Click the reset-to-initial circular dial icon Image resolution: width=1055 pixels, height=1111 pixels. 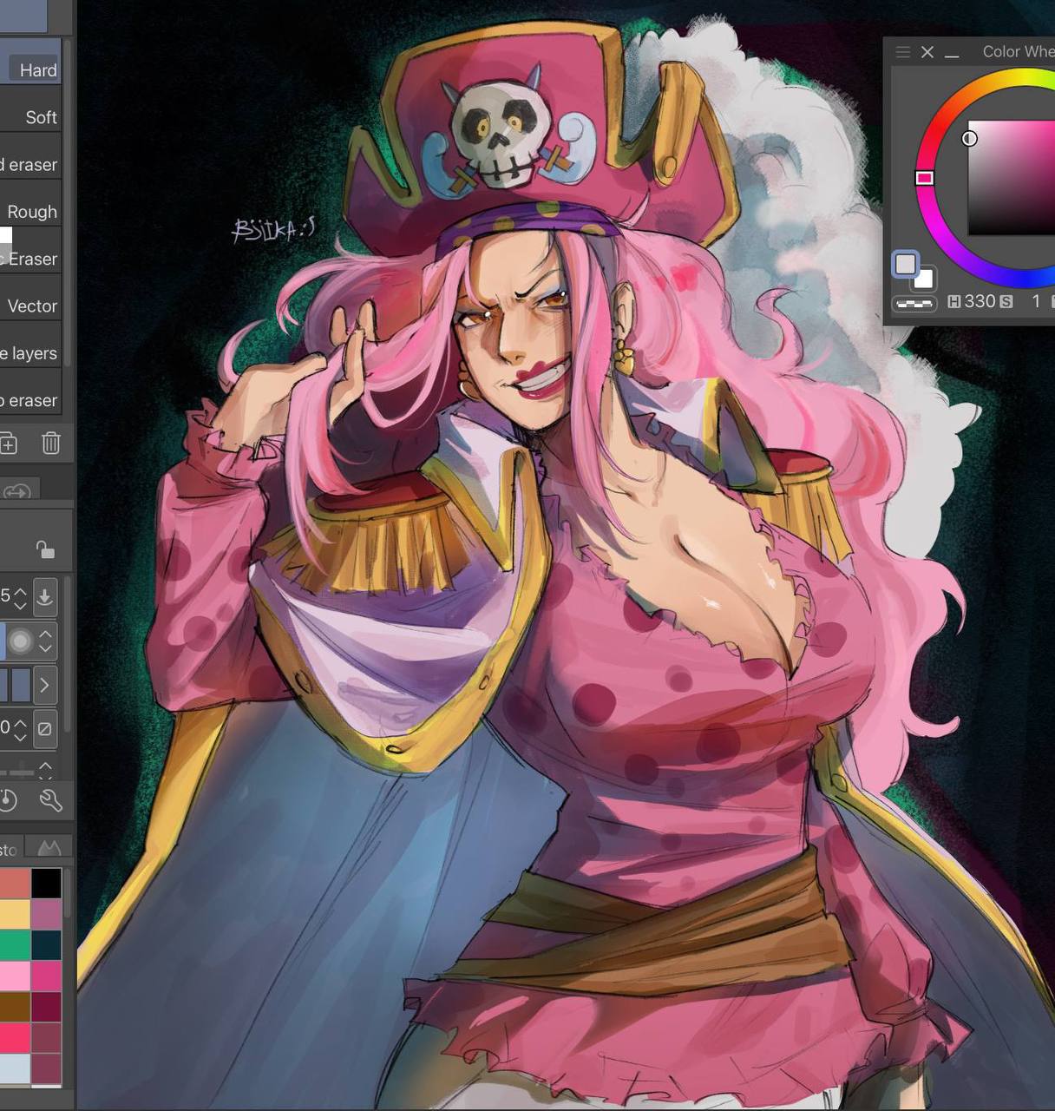point(8,800)
